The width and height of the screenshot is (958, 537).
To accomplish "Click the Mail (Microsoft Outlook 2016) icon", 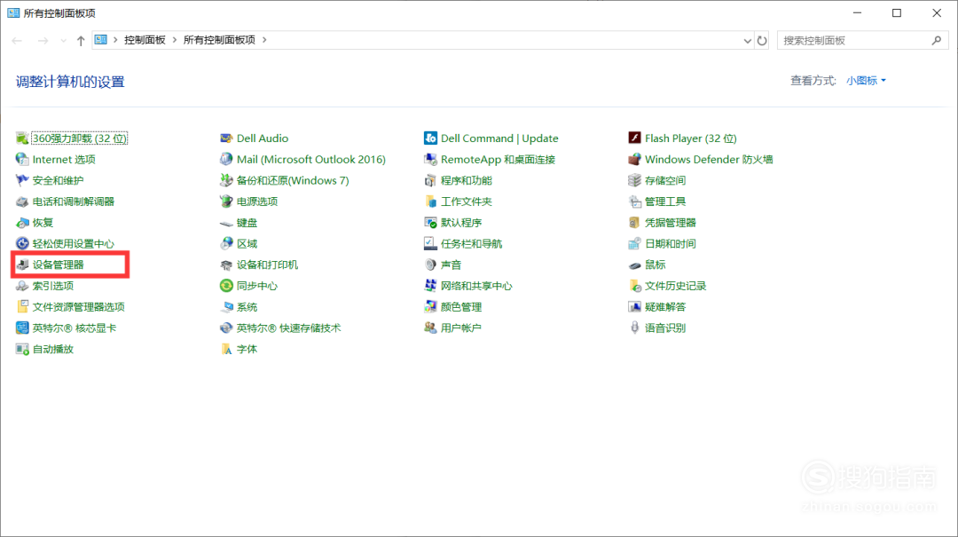I will [x=226, y=159].
